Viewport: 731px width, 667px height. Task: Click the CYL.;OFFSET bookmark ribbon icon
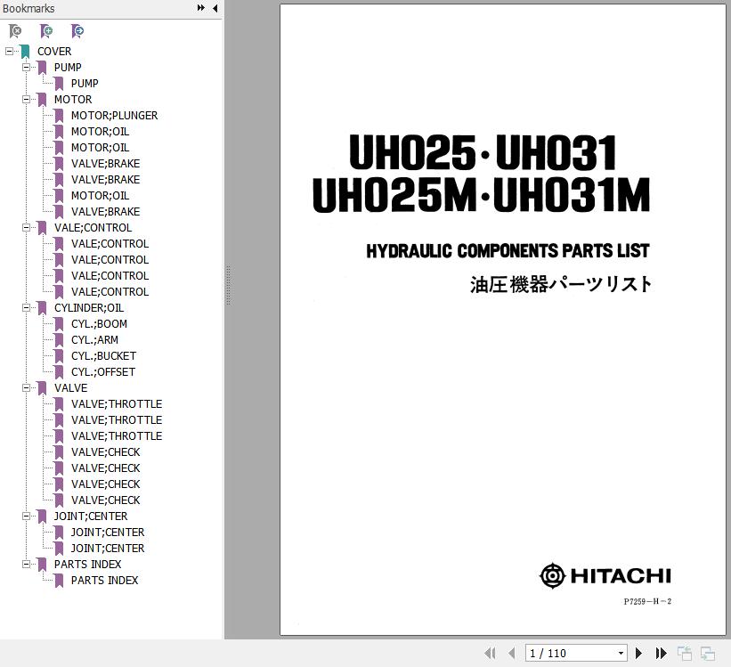coord(59,372)
